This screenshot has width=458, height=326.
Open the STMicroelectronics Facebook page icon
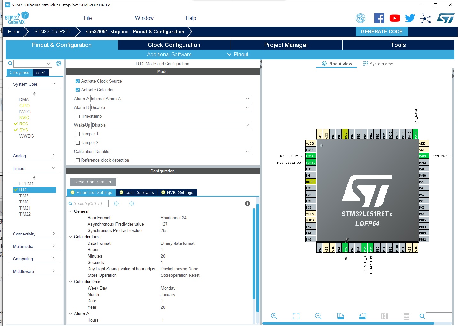pyautogui.click(x=379, y=18)
